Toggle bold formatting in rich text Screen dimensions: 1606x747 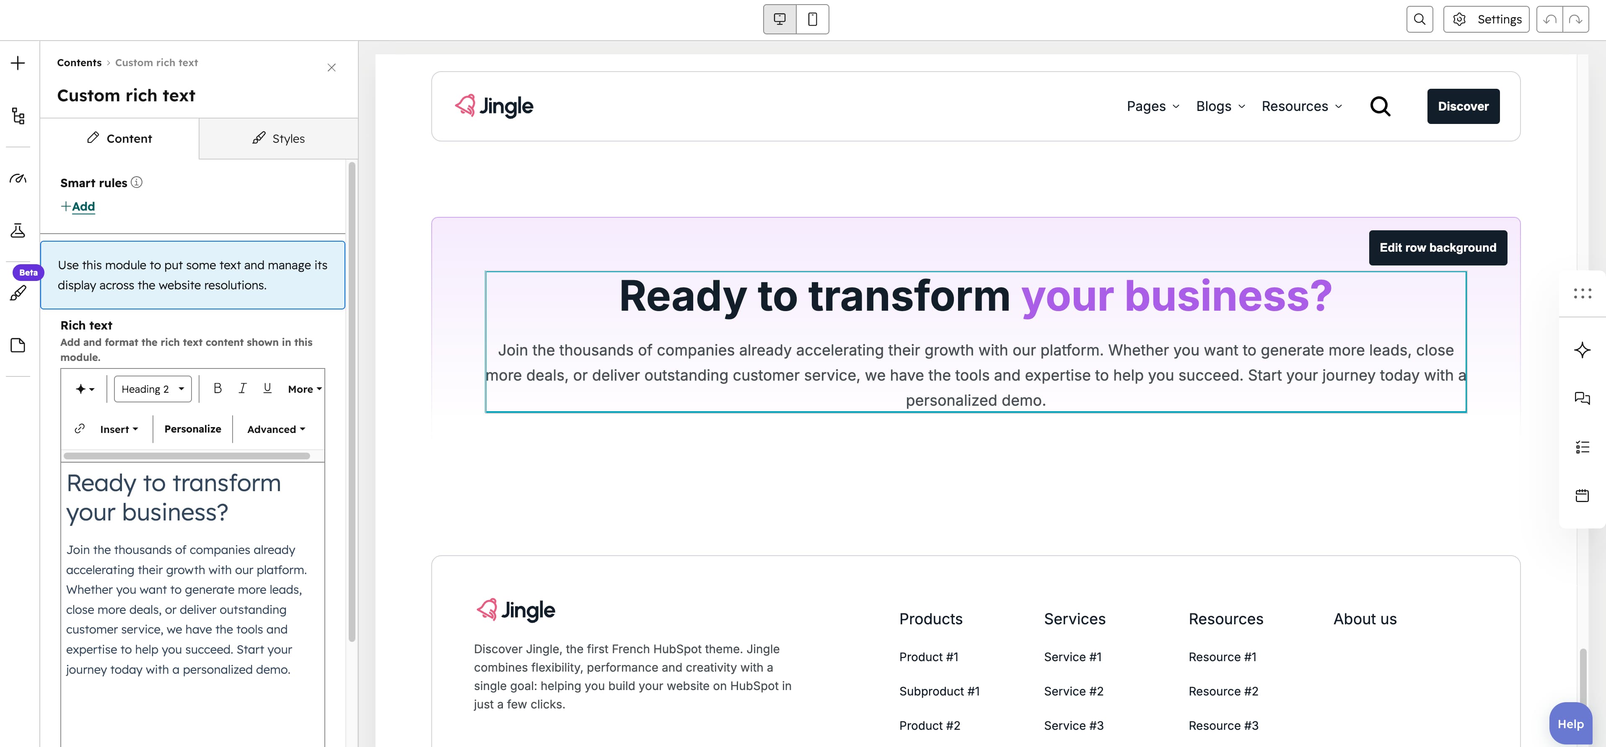click(218, 388)
